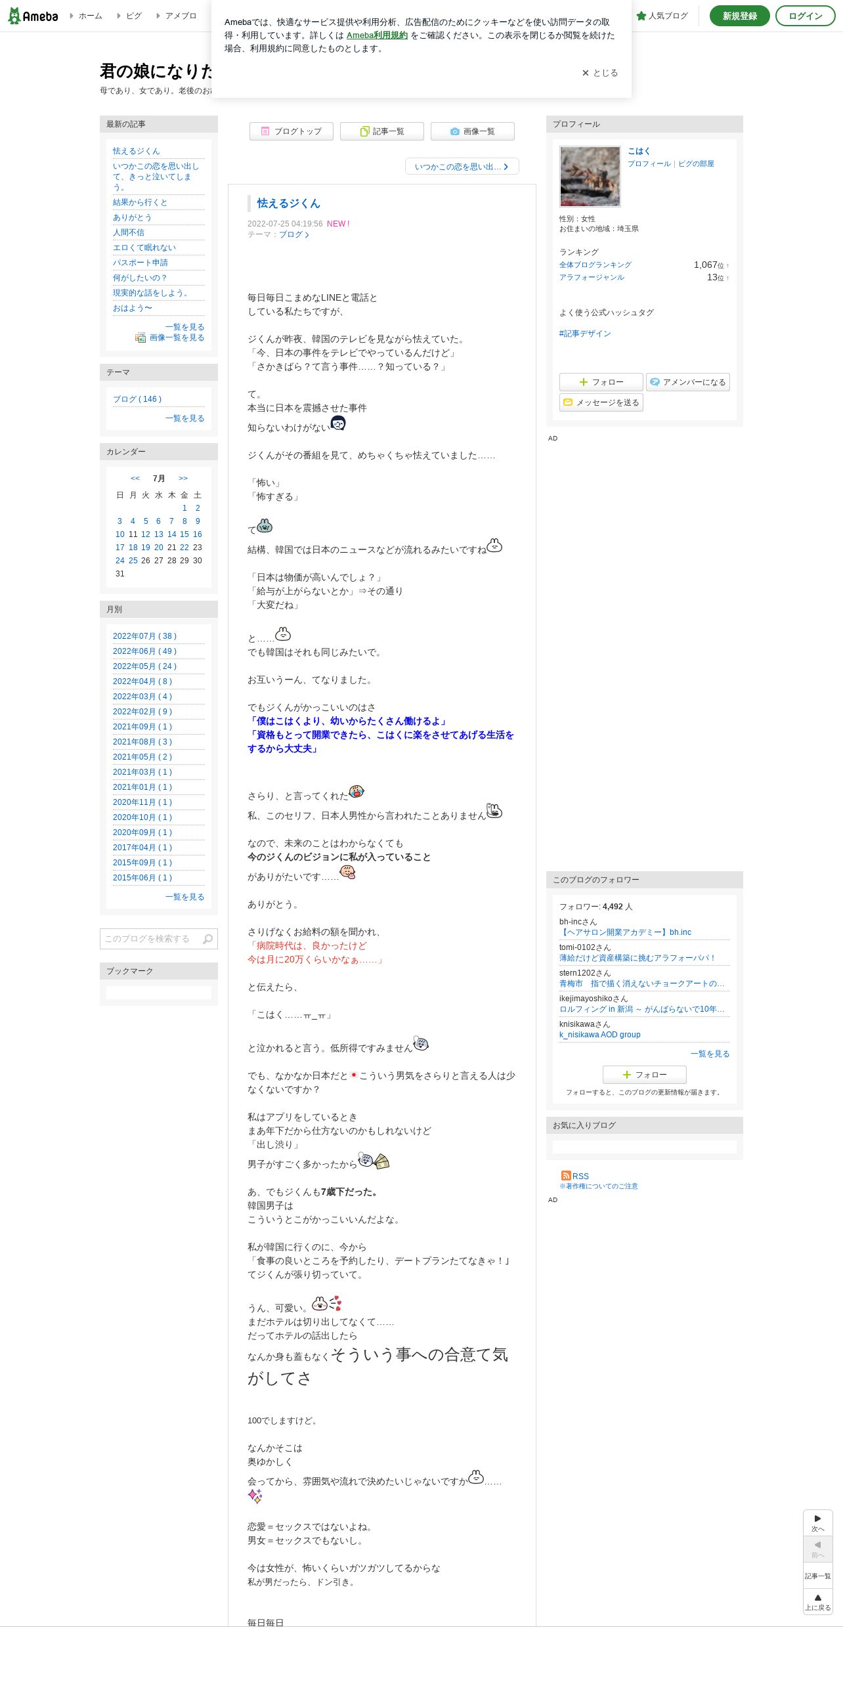
Task: Go to next month with >> in calendar
Action: point(183,478)
